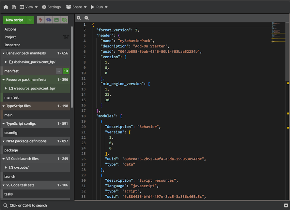
Task: Collapse the Behavior pack manifests section
Action: tap(4, 53)
